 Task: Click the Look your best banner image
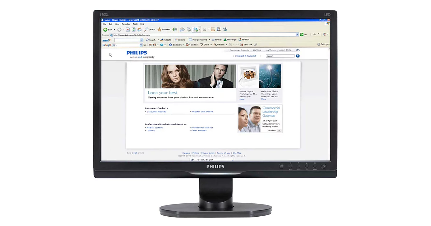point(190,76)
